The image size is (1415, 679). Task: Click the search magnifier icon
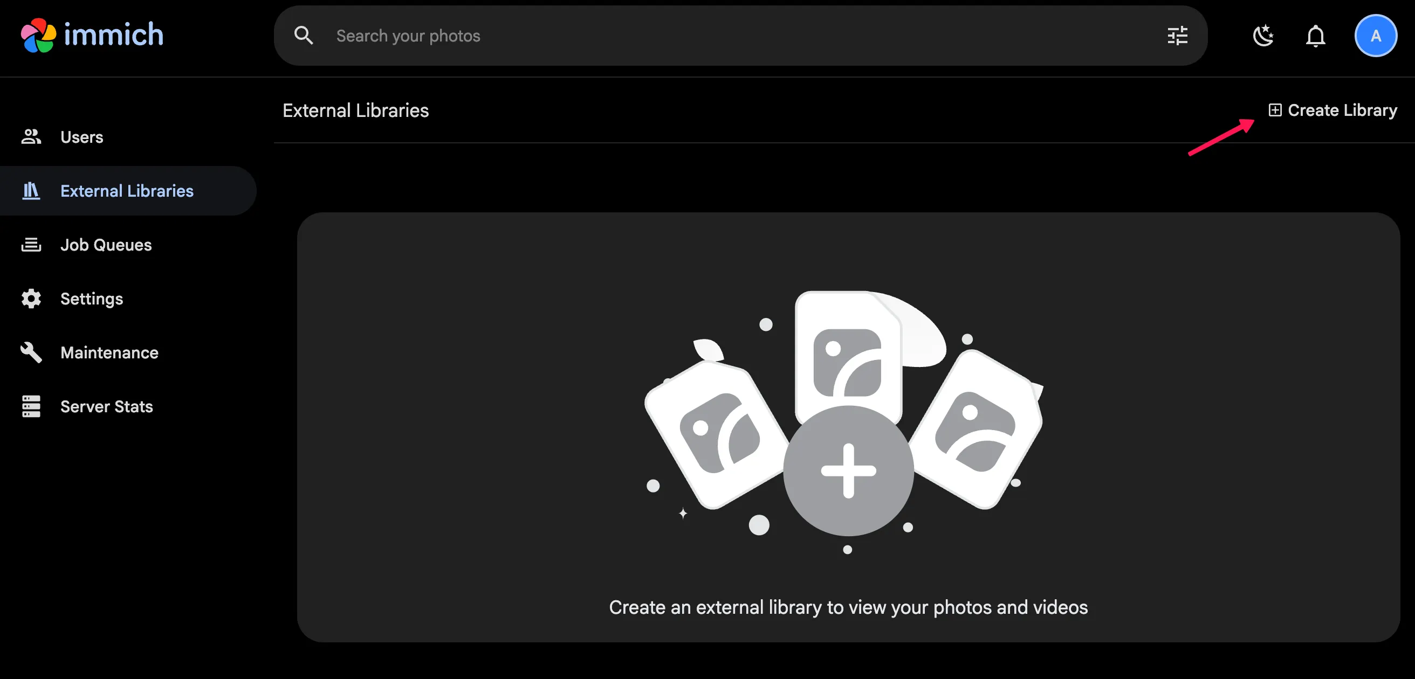pyautogui.click(x=303, y=36)
